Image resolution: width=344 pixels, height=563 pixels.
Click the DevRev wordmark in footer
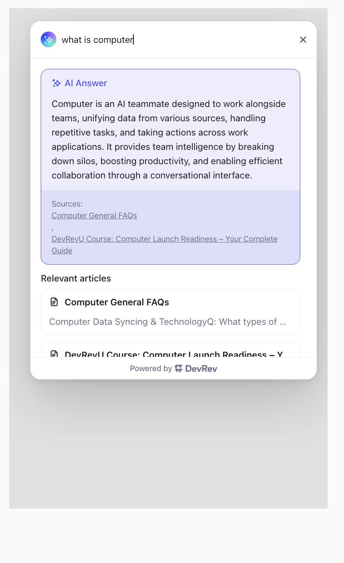pos(201,369)
